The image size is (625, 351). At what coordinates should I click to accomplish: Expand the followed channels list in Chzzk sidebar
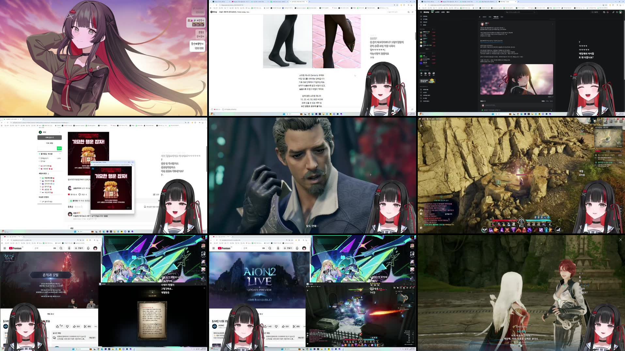coord(427,49)
